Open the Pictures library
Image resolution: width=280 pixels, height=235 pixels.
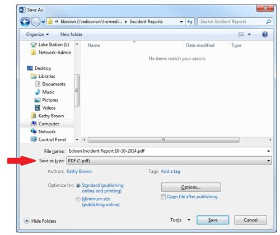coord(46,100)
